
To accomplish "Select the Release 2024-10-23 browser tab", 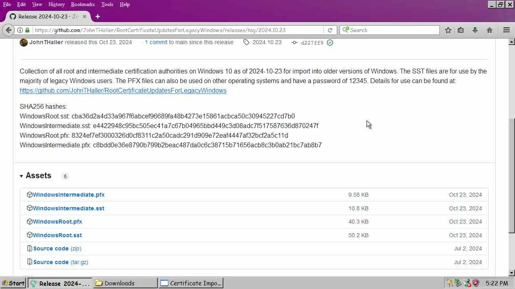I will pos(47,16).
